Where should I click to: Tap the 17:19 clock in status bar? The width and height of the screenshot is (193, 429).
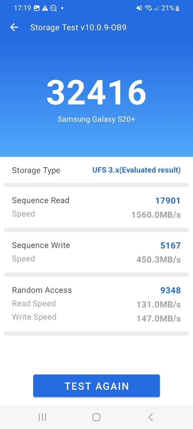point(22,8)
